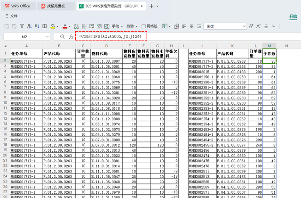The width and height of the screenshot is (301, 198).
Task: Align text center
Action: click(191, 26)
